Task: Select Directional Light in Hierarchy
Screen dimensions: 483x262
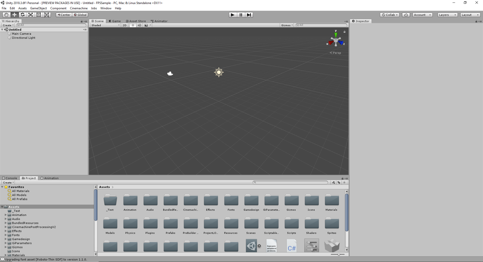Action: (x=24, y=38)
